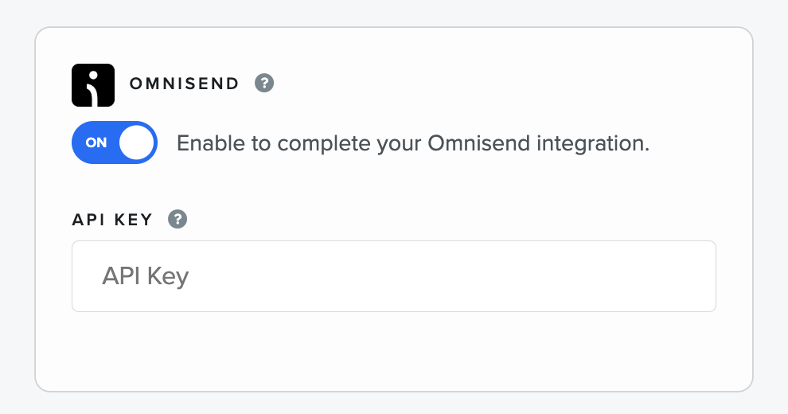Click the Enable to complete integration description
788x414 pixels.
click(413, 143)
